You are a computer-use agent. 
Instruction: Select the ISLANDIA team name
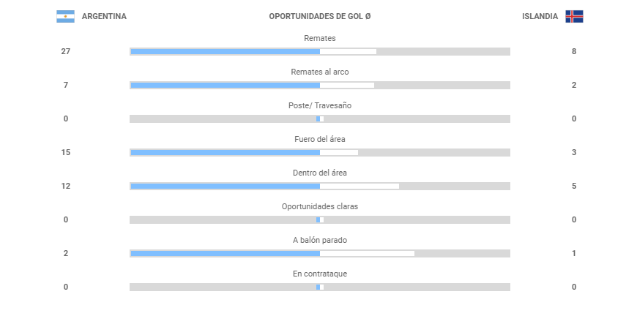point(540,16)
